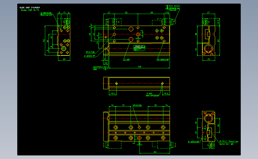Pick the 128 length dimension text
258x159 pixels.
(139, 67)
